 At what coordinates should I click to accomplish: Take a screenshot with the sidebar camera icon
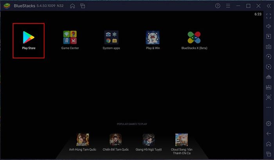click(x=269, y=97)
